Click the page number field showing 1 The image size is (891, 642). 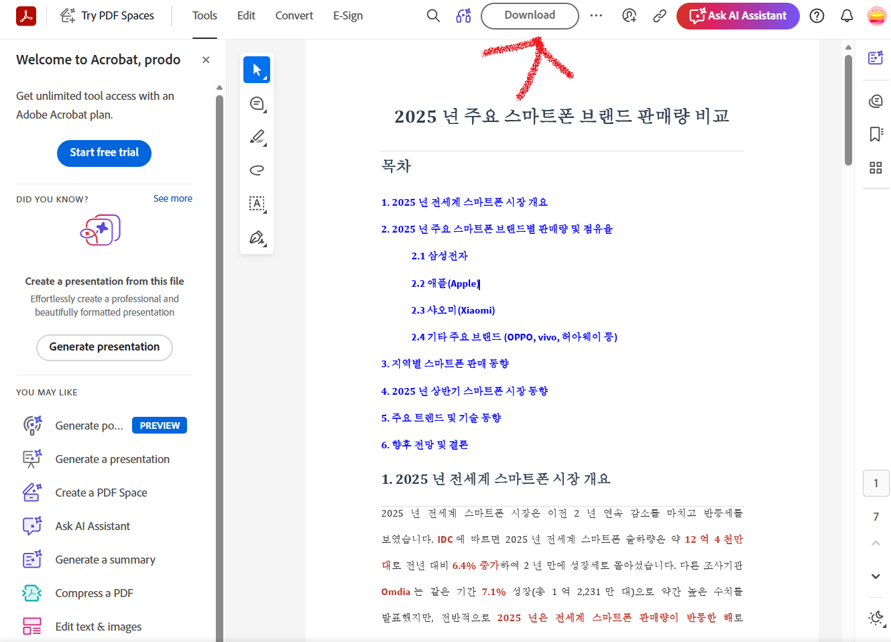[876, 483]
